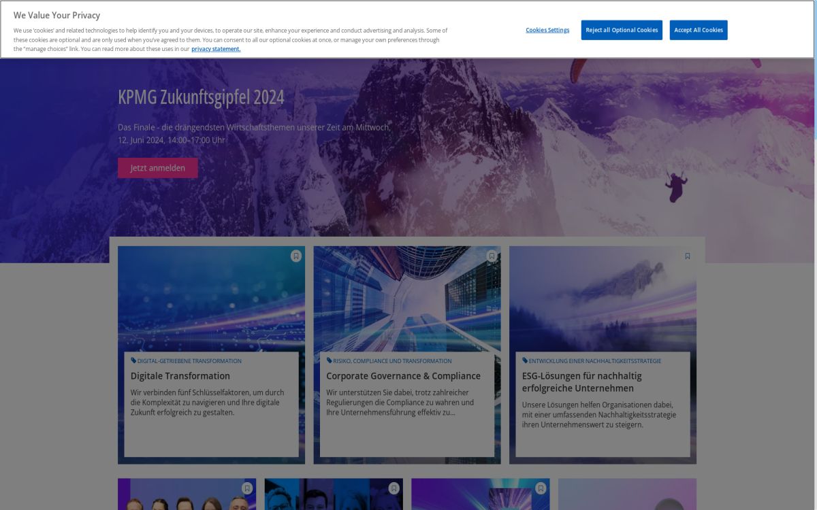Open the privacy statement link

tap(216, 49)
